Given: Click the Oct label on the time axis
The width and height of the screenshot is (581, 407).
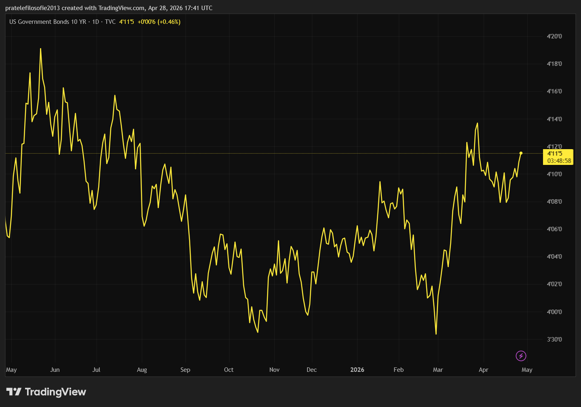Looking at the screenshot, I should pyautogui.click(x=229, y=370).
